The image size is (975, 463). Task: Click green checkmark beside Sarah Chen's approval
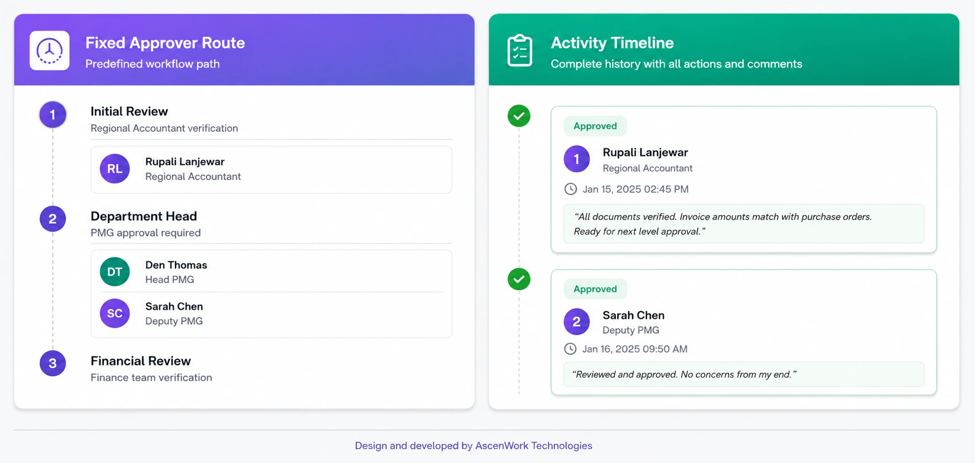tap(519, 279)
